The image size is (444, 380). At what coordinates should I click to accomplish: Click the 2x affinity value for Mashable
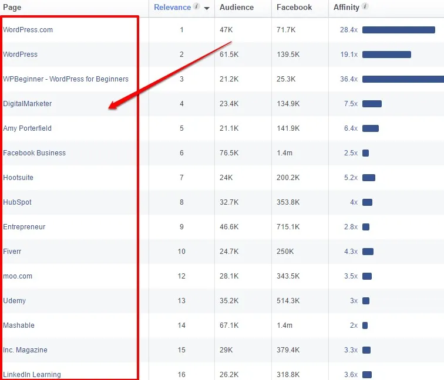point(354,325)
